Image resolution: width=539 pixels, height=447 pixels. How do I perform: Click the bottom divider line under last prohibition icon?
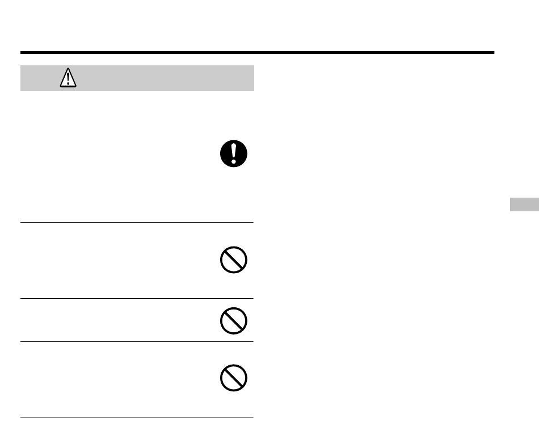click(137, 417)
